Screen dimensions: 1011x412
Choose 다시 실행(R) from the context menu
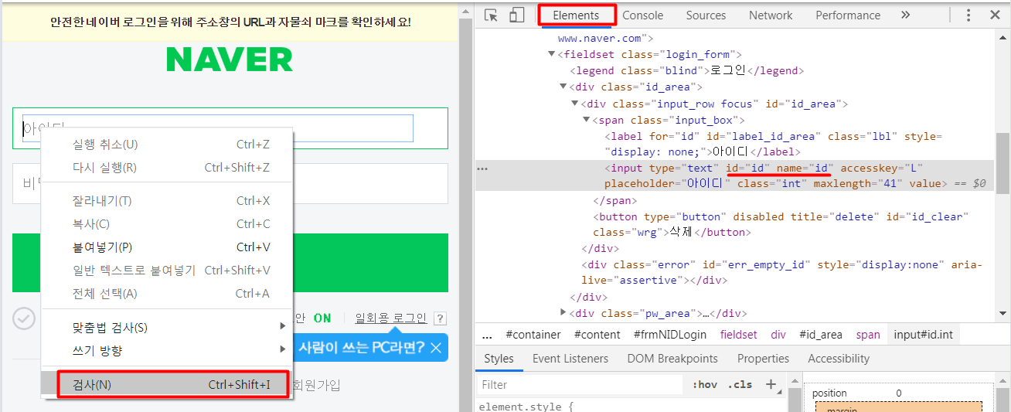(x=167, y=168)
